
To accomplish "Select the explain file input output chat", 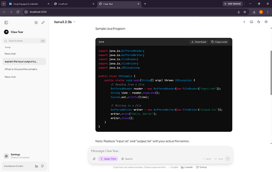I will 24,61.
